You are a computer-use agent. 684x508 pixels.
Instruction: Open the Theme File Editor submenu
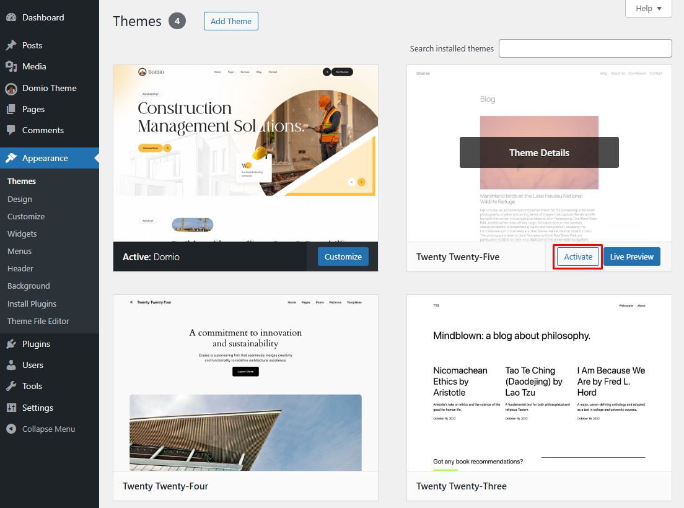(38, 321)
